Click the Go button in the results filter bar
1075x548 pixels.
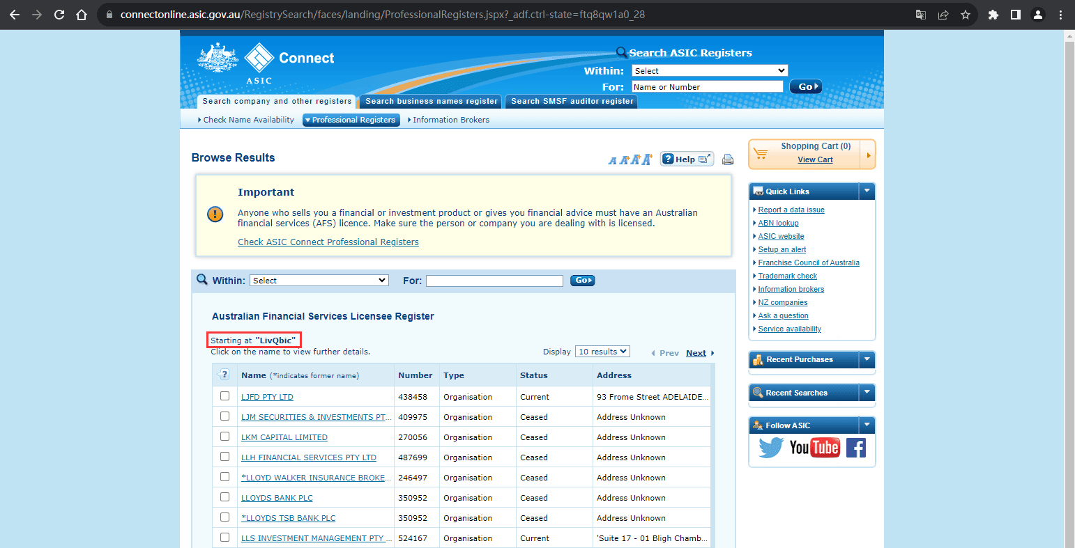tap(582, 281)
